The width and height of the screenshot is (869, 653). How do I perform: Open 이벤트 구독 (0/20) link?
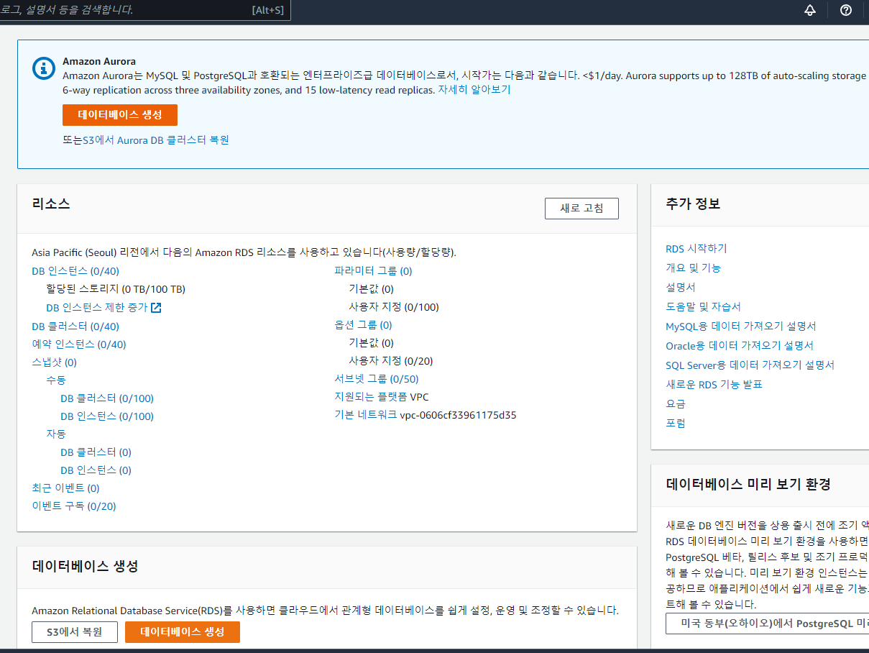(x=74, y=506)
